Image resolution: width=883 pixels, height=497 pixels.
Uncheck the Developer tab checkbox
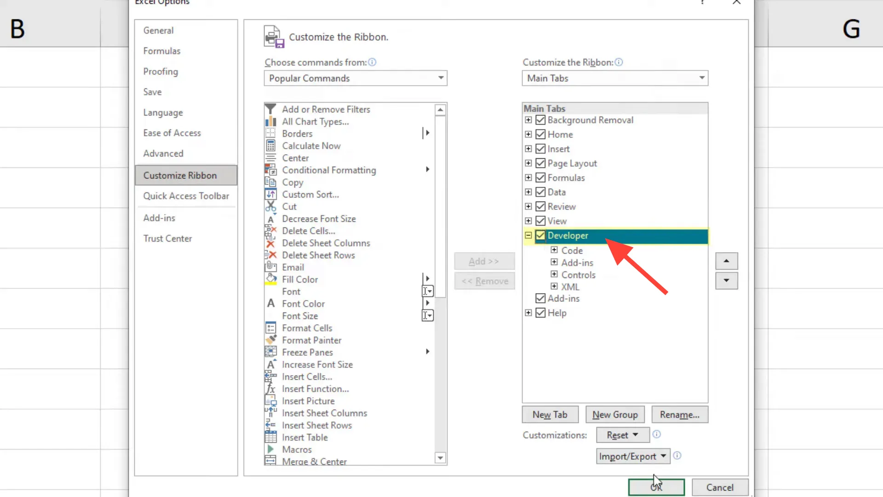coord(540,235)
